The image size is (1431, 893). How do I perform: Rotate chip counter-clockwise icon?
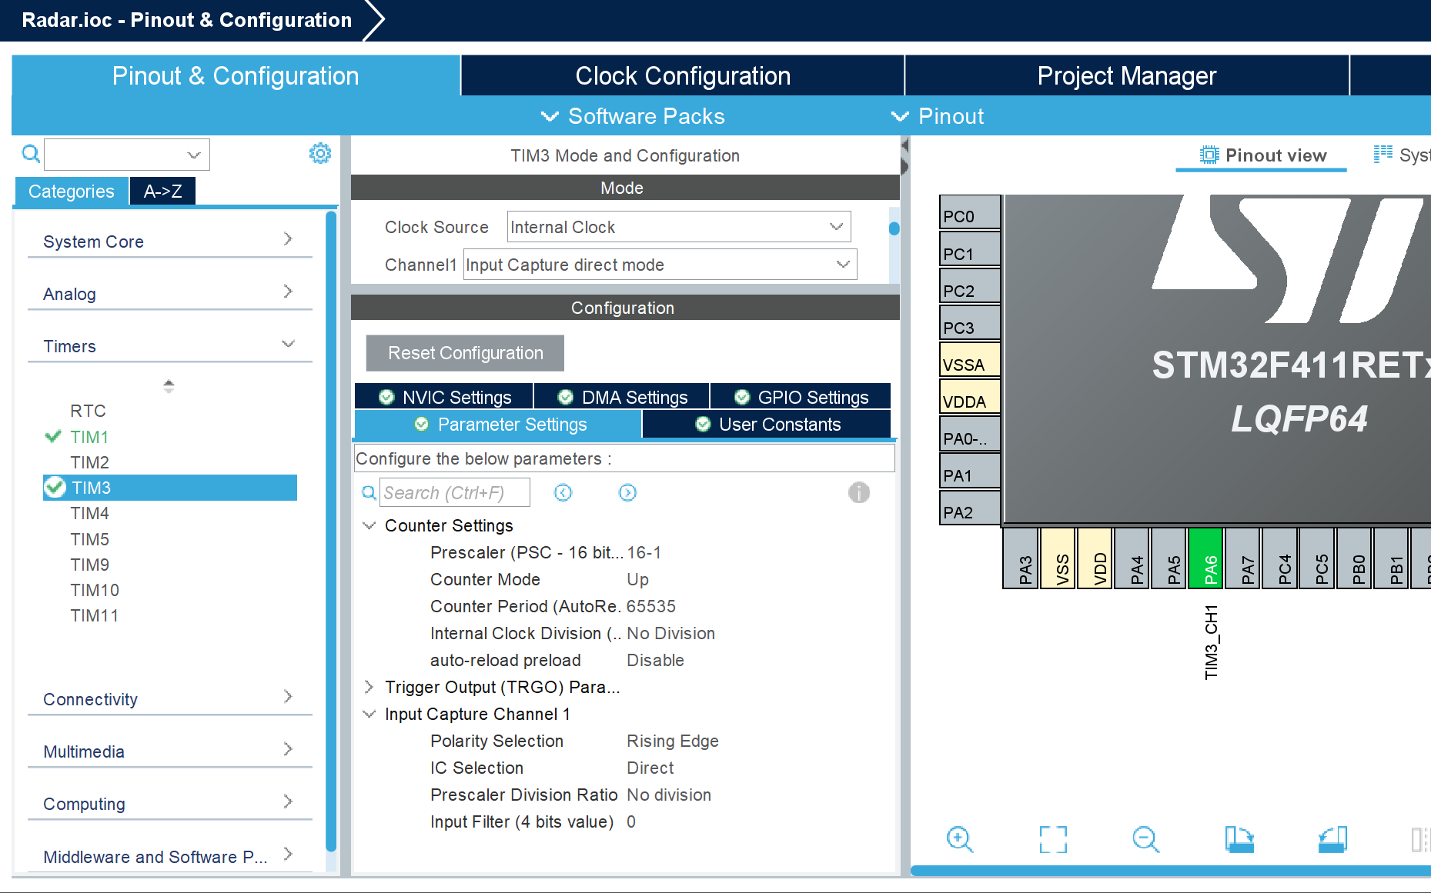[x=1332, y=839]
